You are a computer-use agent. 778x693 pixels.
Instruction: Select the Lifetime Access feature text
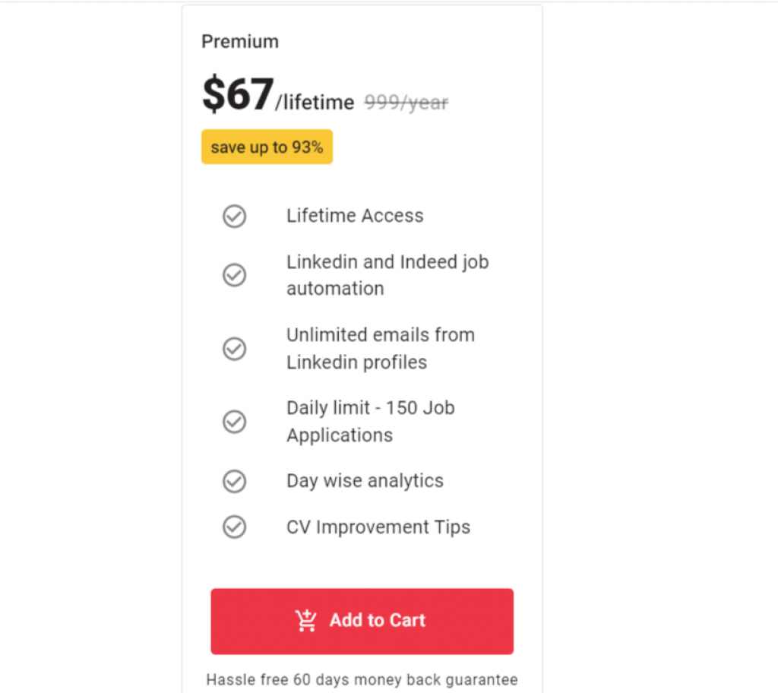tap(355, 216)
